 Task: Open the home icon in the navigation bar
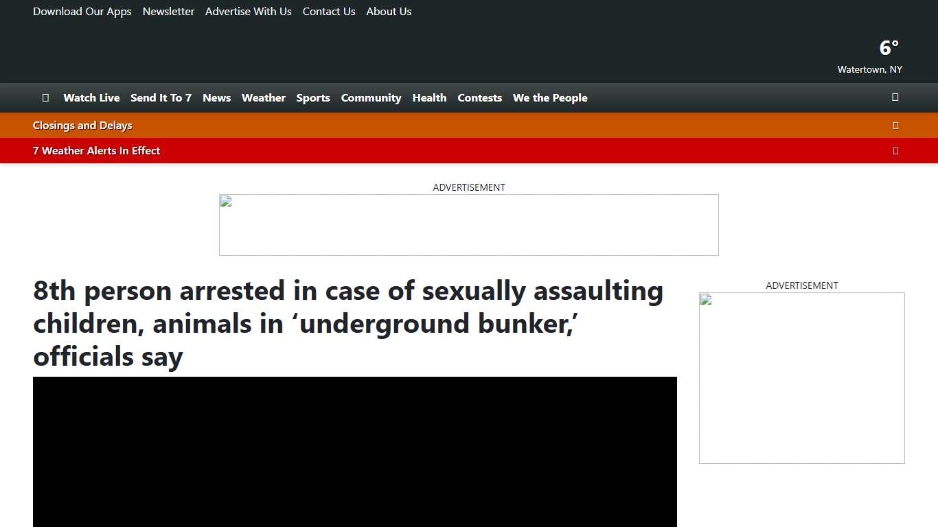pos(45,97)
